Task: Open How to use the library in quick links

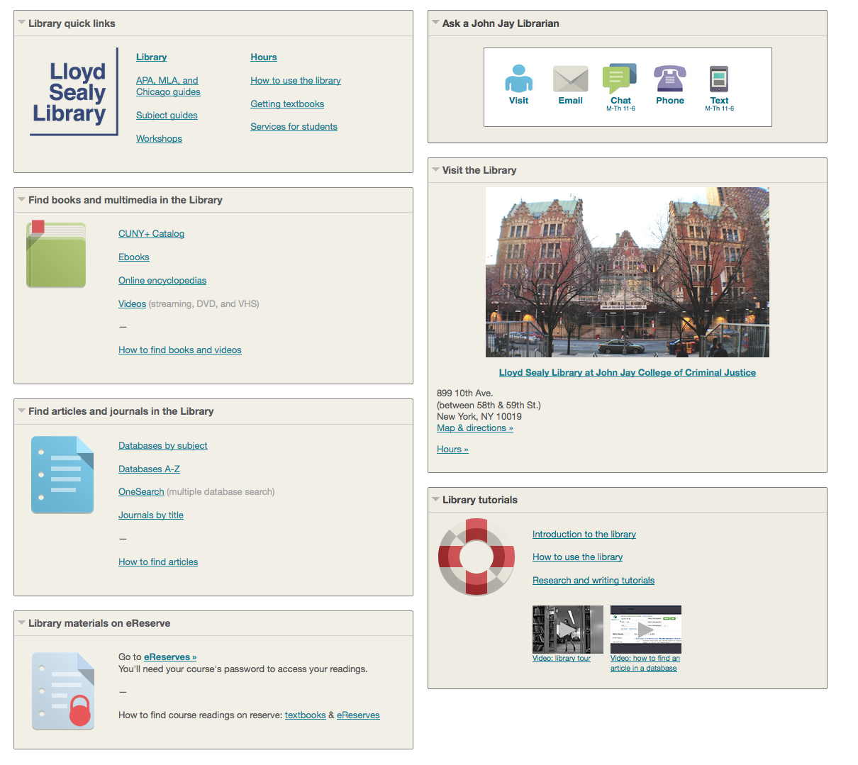Action: tap(296, 80)
